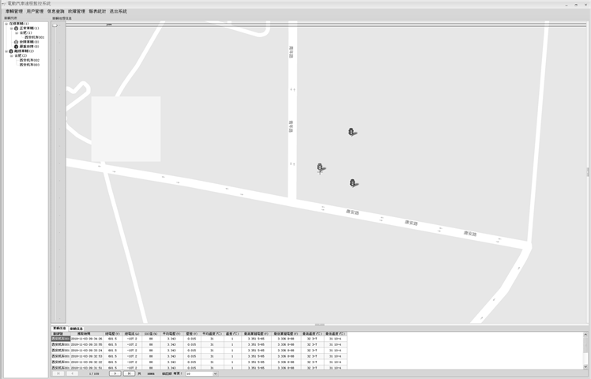Open the 車輛管理 menu

point(14,11)
